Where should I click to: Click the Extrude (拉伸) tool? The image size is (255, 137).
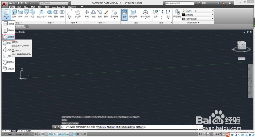[x=14, y=14]
